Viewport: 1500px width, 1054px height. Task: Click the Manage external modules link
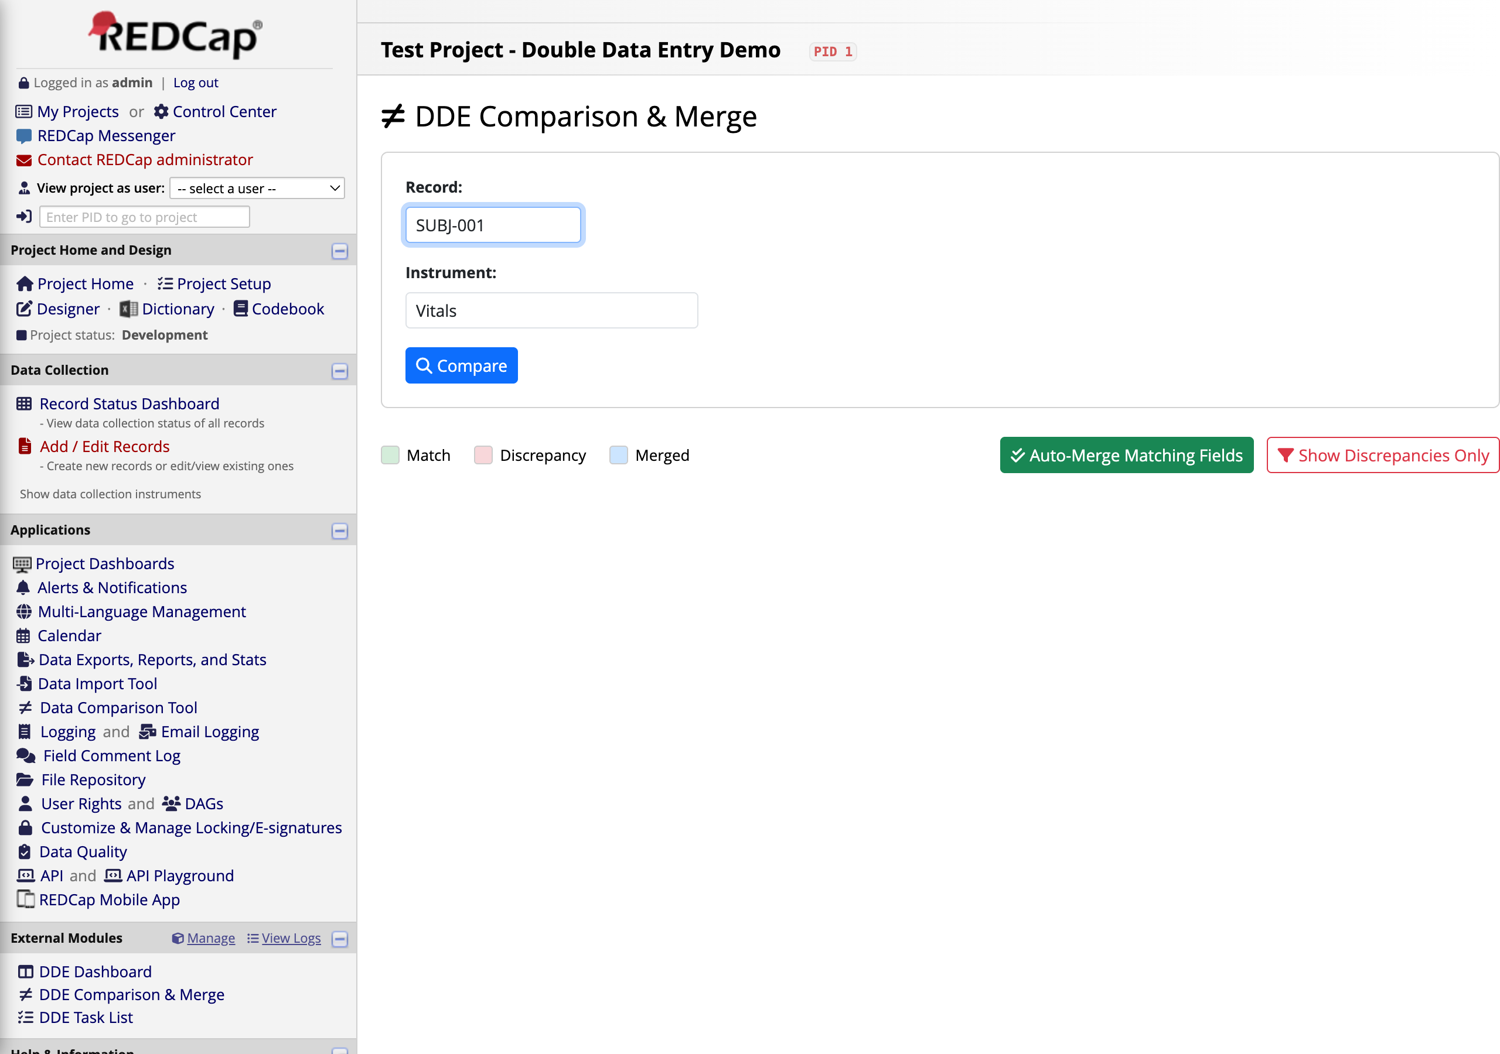pos(210,939)
